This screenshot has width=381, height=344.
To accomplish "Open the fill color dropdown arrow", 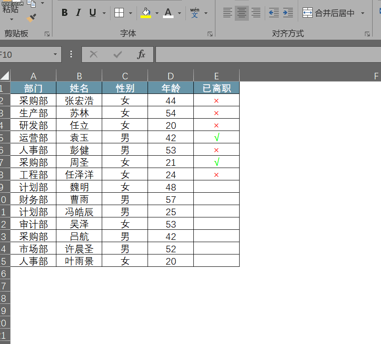I will click(x=157, y=13).
